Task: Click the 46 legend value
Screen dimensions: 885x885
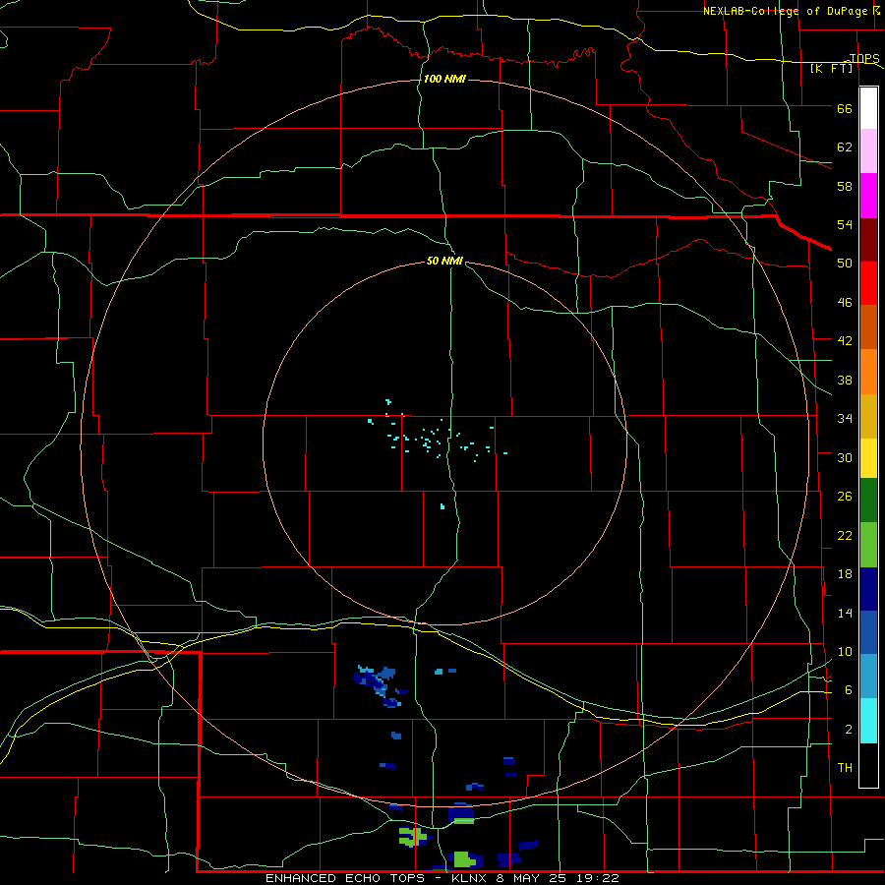Action: pyautogui.click(x=845, y=303)
